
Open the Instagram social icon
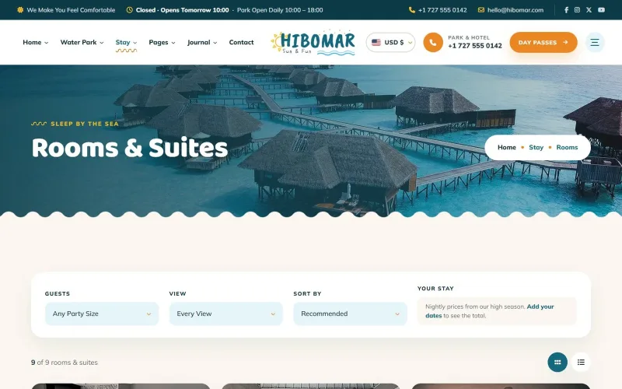point(577,10)
